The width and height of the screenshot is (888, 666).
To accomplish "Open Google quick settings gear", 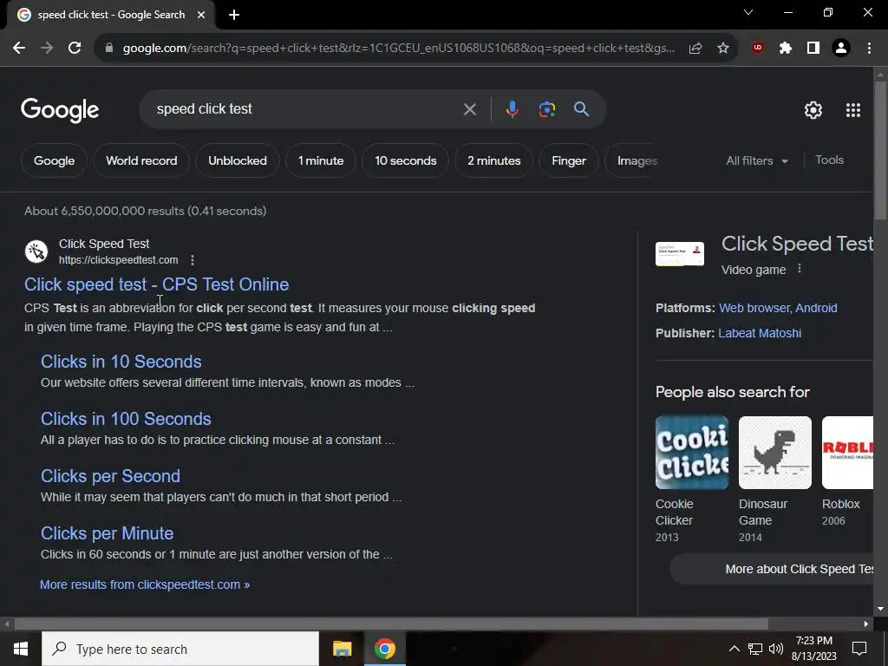I will click(813, 110).
